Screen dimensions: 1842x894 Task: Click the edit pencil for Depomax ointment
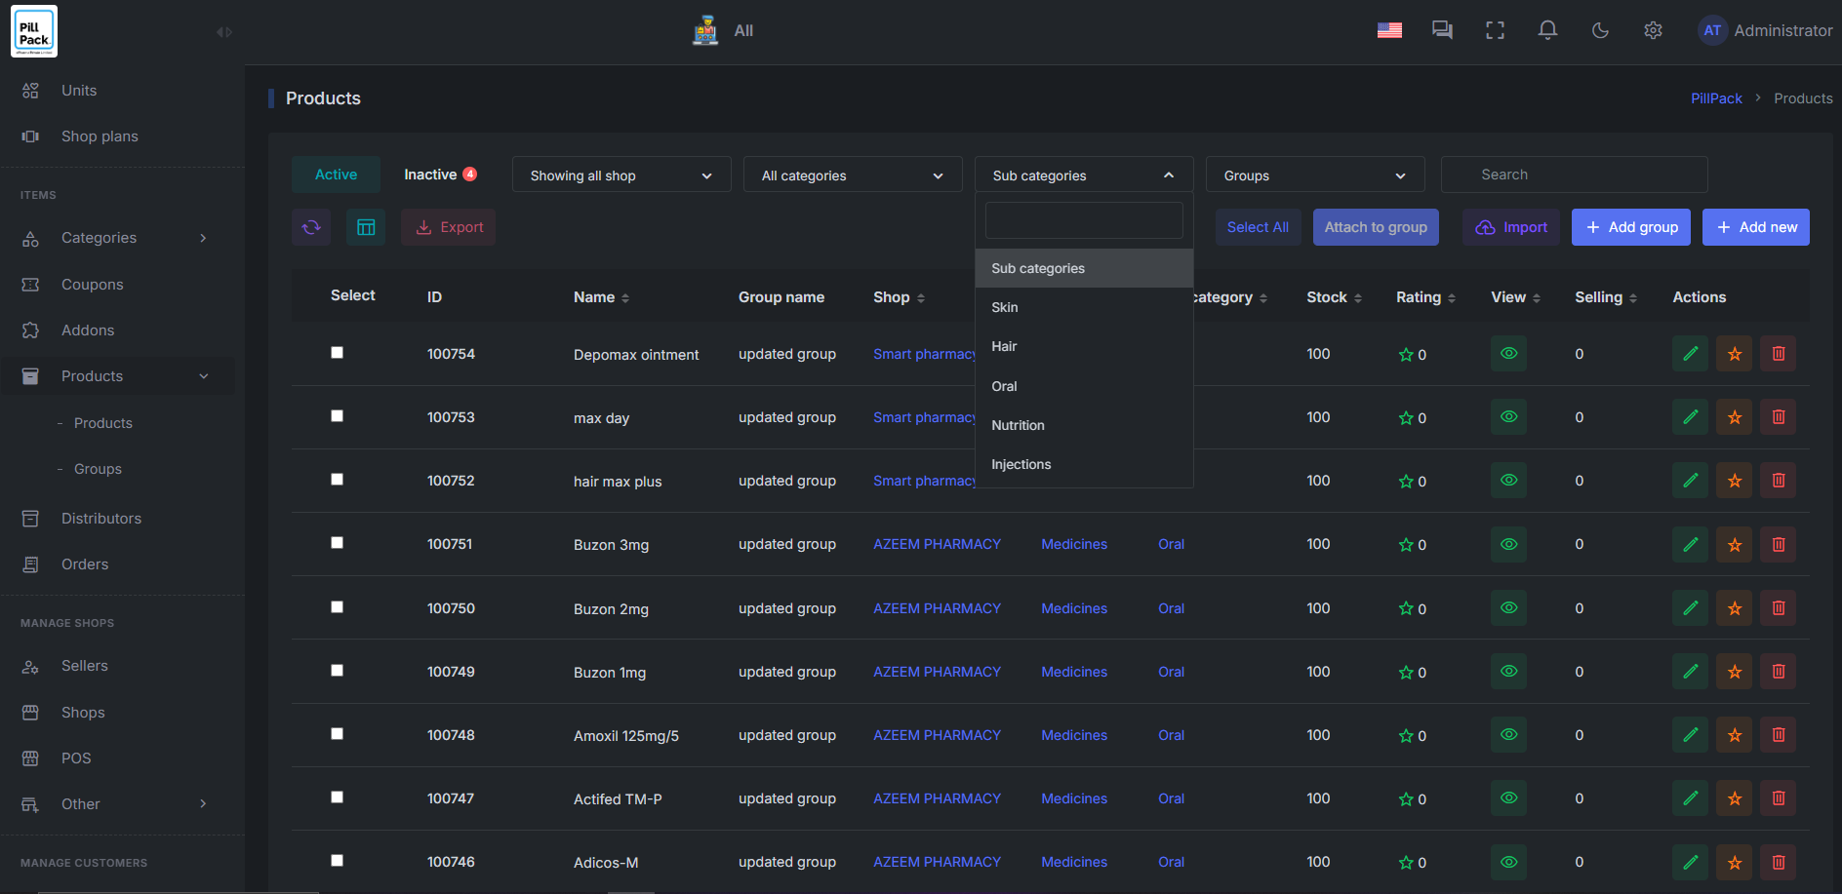click(1690, 354)
